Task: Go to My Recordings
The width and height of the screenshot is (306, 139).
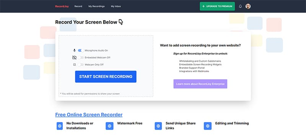Action: (96, 6)
